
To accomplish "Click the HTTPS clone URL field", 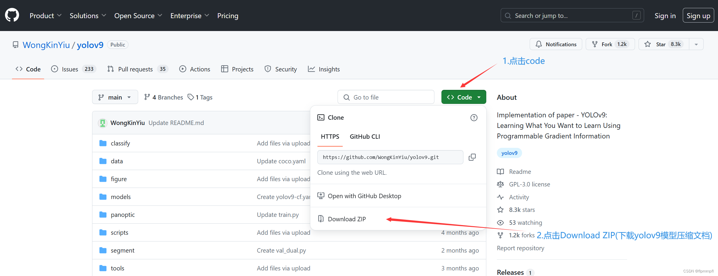I will [x=390, y=157].
